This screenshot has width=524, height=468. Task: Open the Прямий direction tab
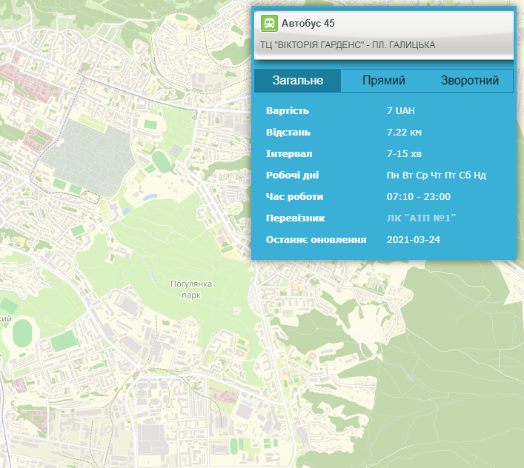[383, 81]
